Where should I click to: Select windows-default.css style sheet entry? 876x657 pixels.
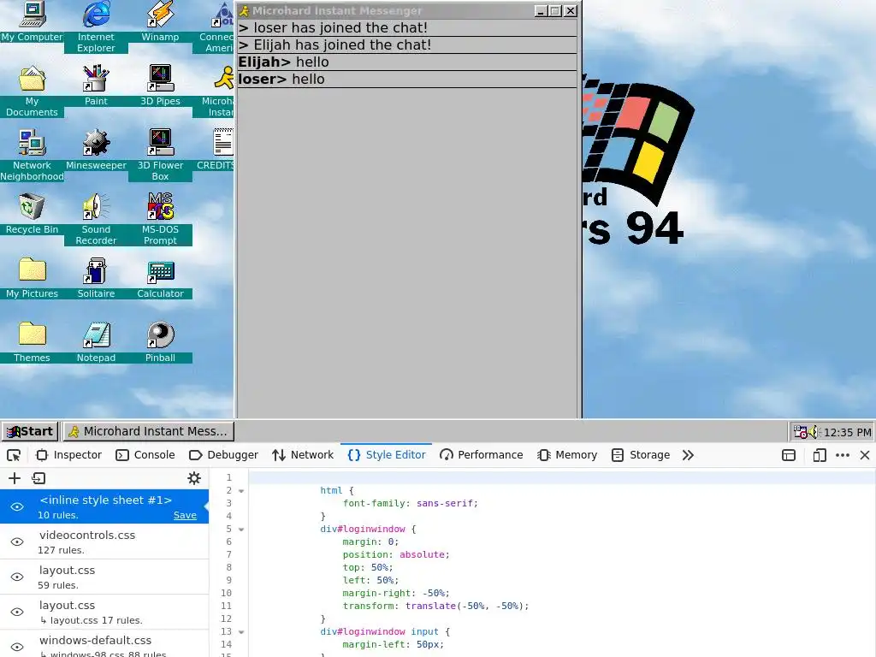point(104,644)
